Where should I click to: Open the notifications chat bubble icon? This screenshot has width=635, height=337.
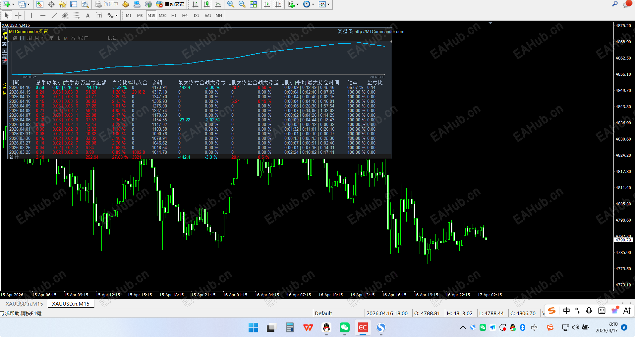627,4
